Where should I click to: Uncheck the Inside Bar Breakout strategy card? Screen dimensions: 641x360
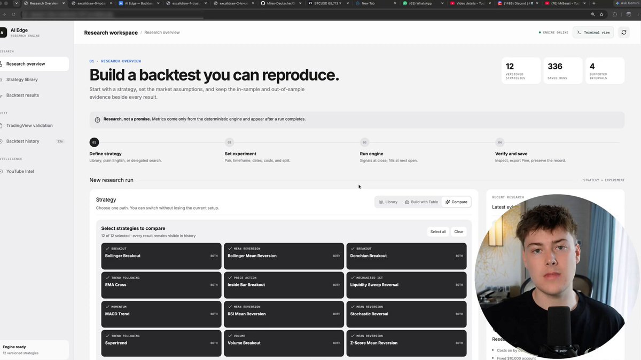click(x=284, y=285)
